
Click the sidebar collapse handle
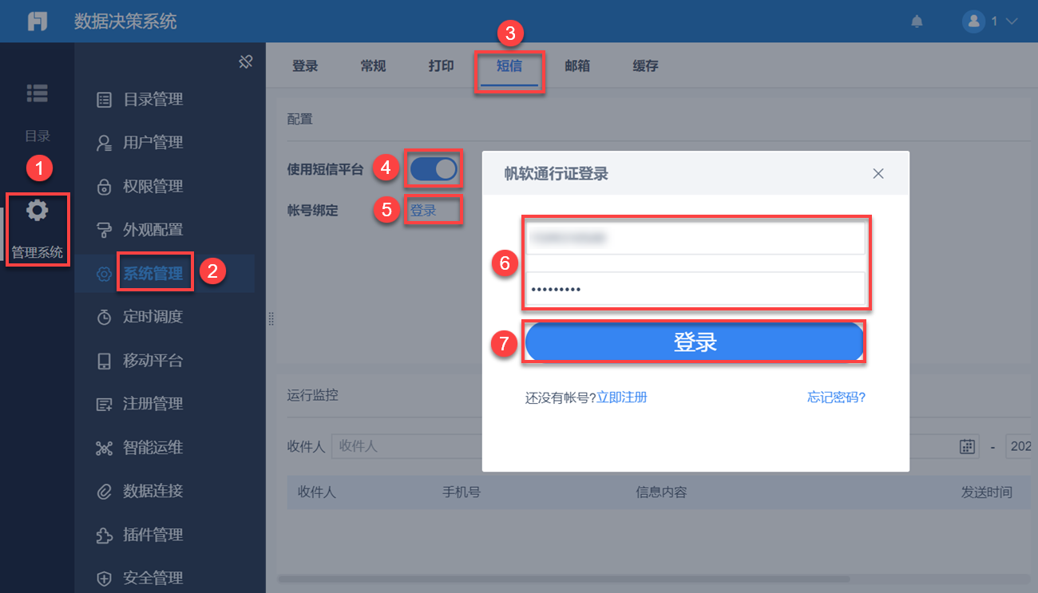point(271,318)
